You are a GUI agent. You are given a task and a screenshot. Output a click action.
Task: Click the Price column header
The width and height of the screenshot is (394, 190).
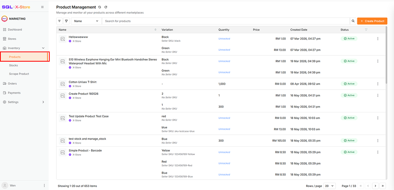[x=256, y=30]
